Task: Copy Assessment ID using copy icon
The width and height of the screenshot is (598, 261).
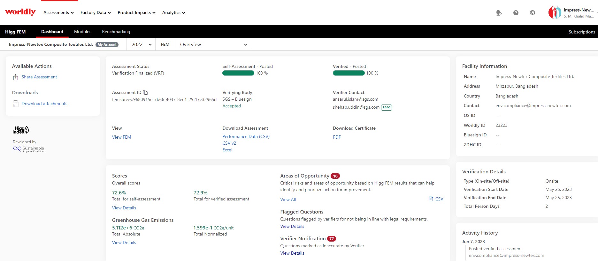Action: click(146, 92)
